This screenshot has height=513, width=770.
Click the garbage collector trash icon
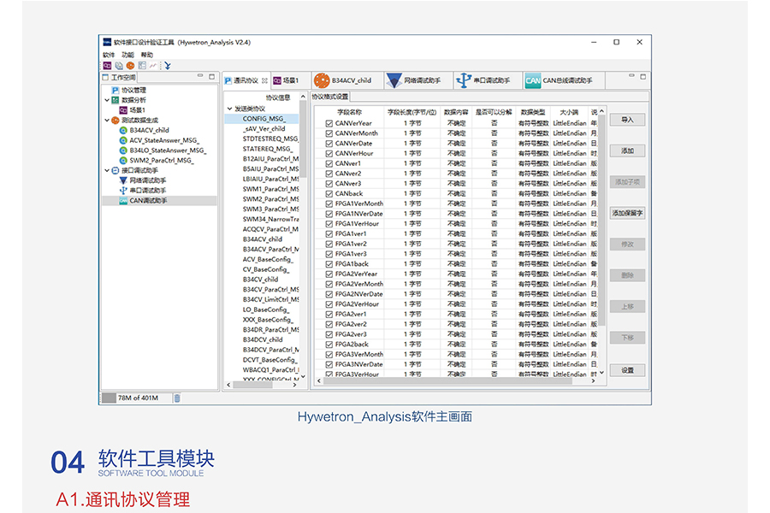(x=177, y=398)
